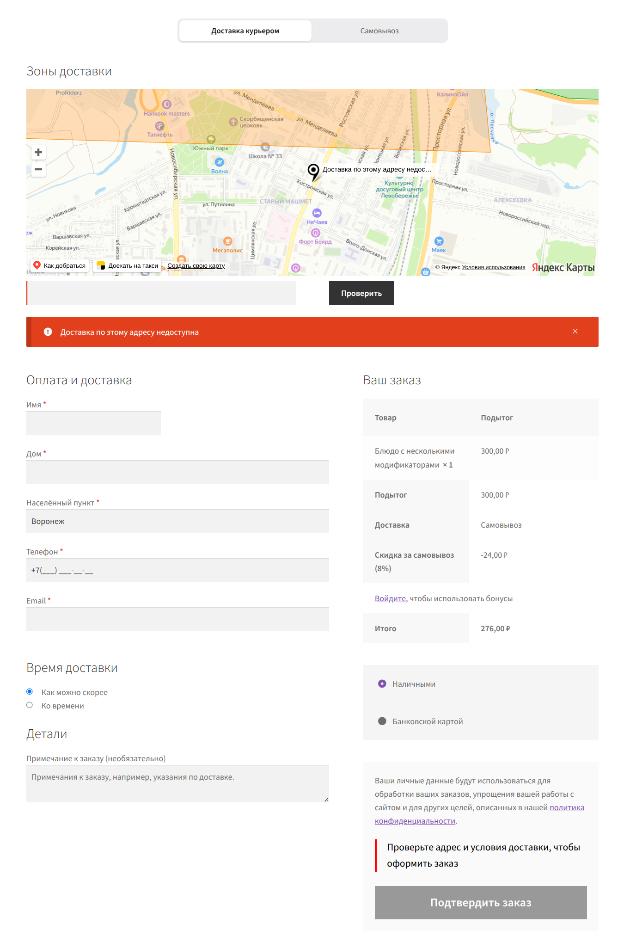Click the Волна pool icon on the map

[x=220, y=162]
